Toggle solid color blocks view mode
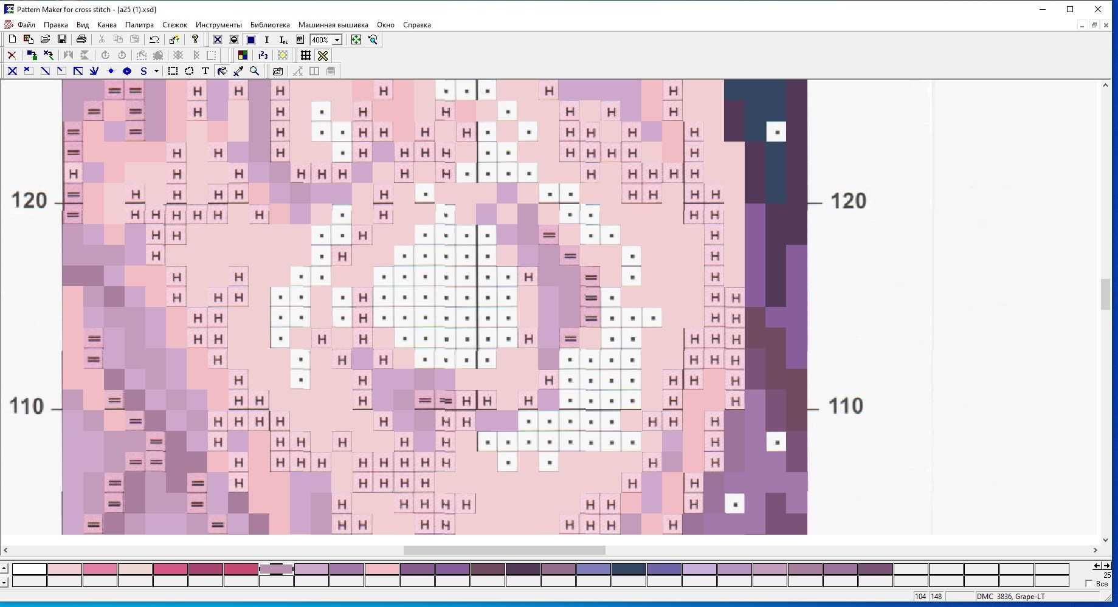Viewport: 1118px width, 607px height. 250,39
